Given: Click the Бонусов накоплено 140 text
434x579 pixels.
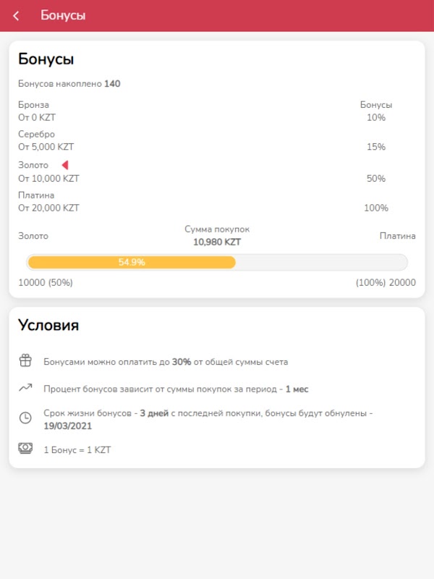Looking at the screenshot, I should tap(69, 84).
